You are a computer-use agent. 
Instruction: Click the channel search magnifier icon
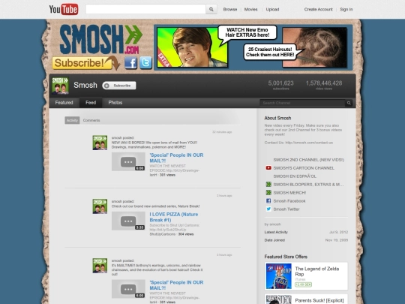[x=349, y=103]
